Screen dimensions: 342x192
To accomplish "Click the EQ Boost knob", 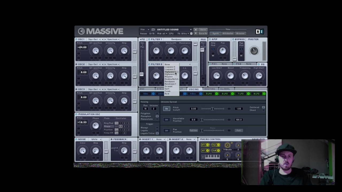I will pyautogui.click(x=231, y=76).
